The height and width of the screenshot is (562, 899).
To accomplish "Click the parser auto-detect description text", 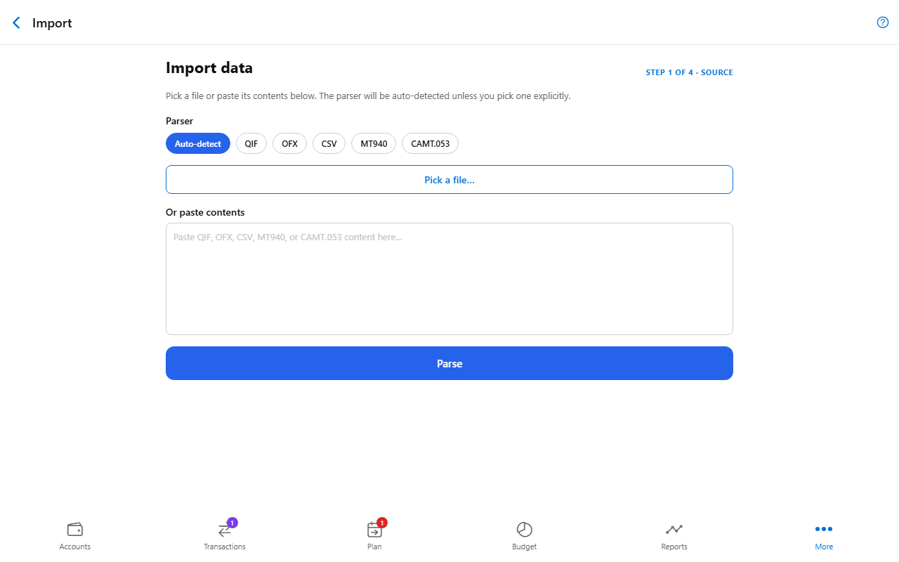I will (x=368, y=96).
